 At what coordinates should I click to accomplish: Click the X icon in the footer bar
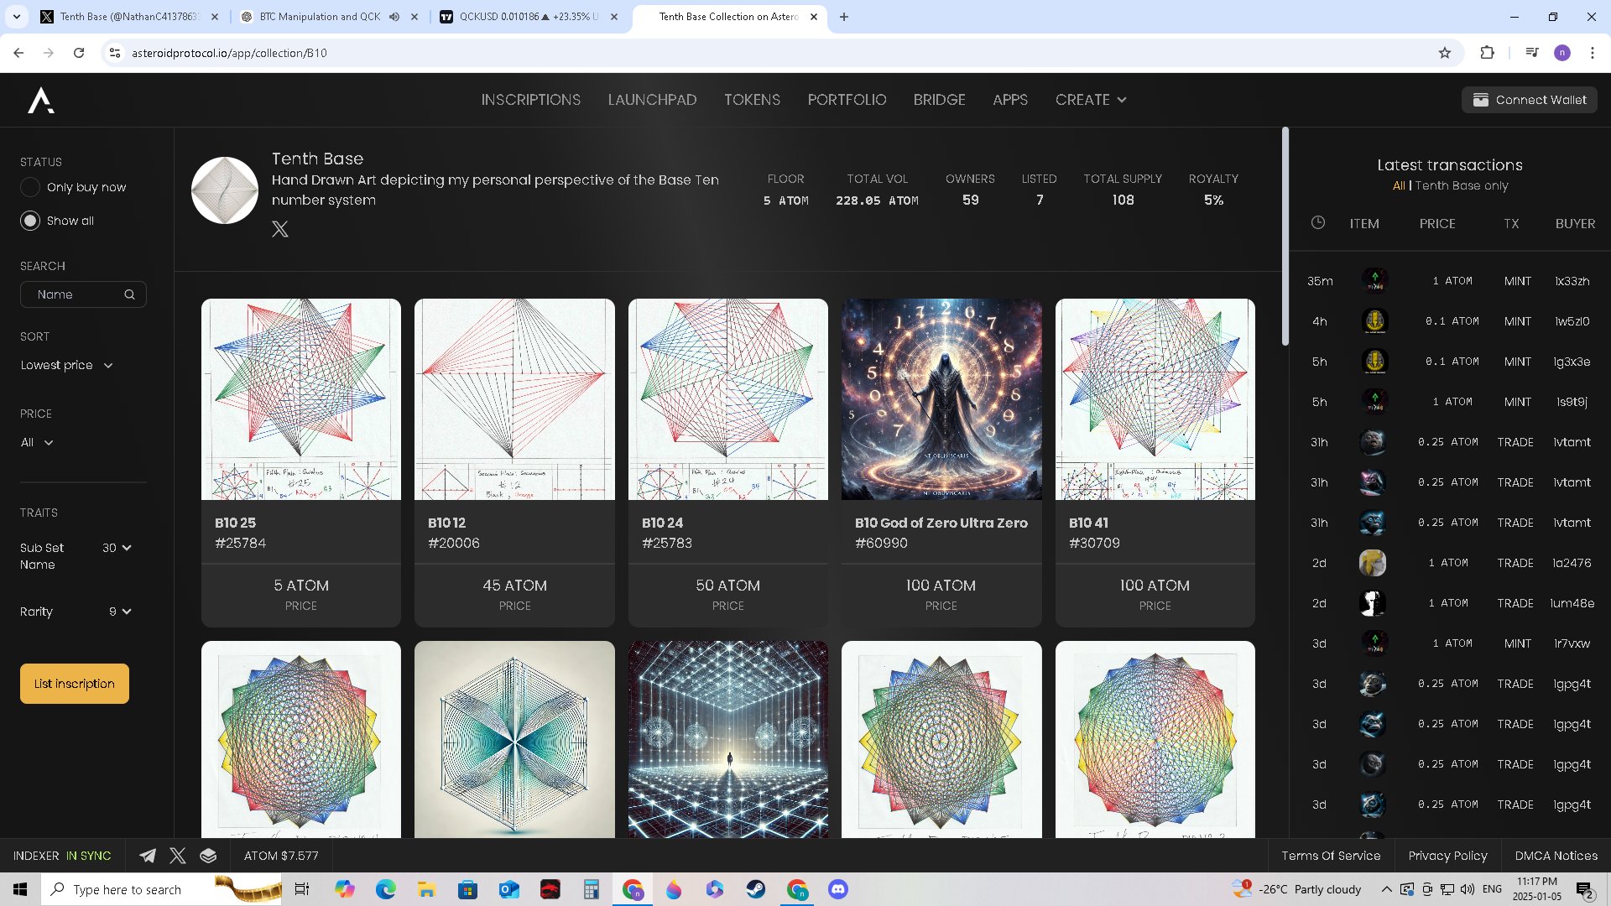pos(178,856)
